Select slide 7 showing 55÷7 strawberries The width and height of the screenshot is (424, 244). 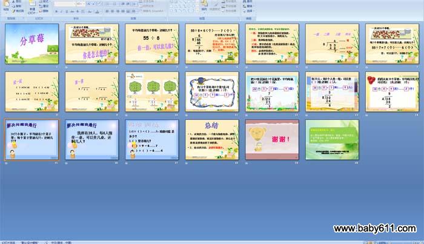pyautogui.click(x=392, y=44)
